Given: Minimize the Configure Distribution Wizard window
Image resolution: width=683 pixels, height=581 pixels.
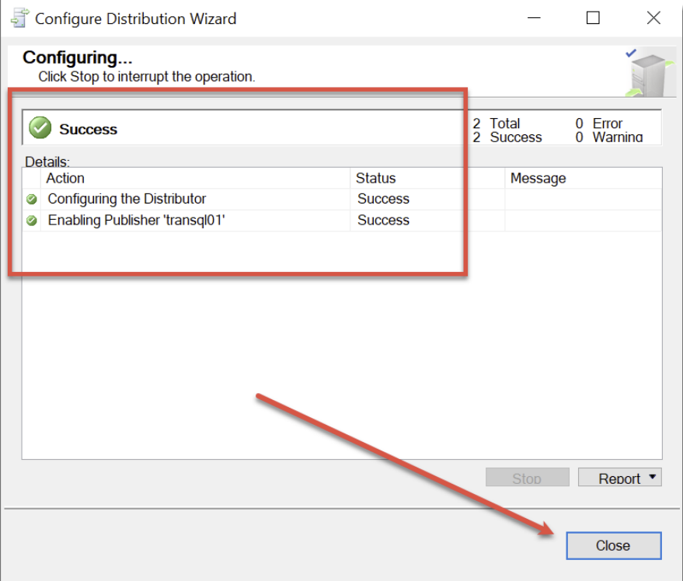Looking at the screenshot, I should (x=534, y=18).
